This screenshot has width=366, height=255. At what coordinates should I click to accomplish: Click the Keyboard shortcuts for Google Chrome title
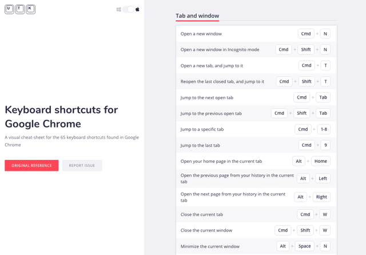61,116
